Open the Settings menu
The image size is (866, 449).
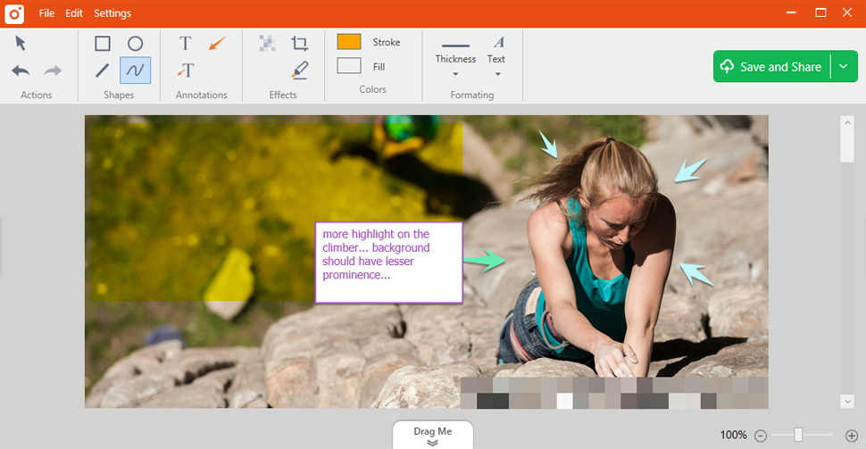[112, 13]
